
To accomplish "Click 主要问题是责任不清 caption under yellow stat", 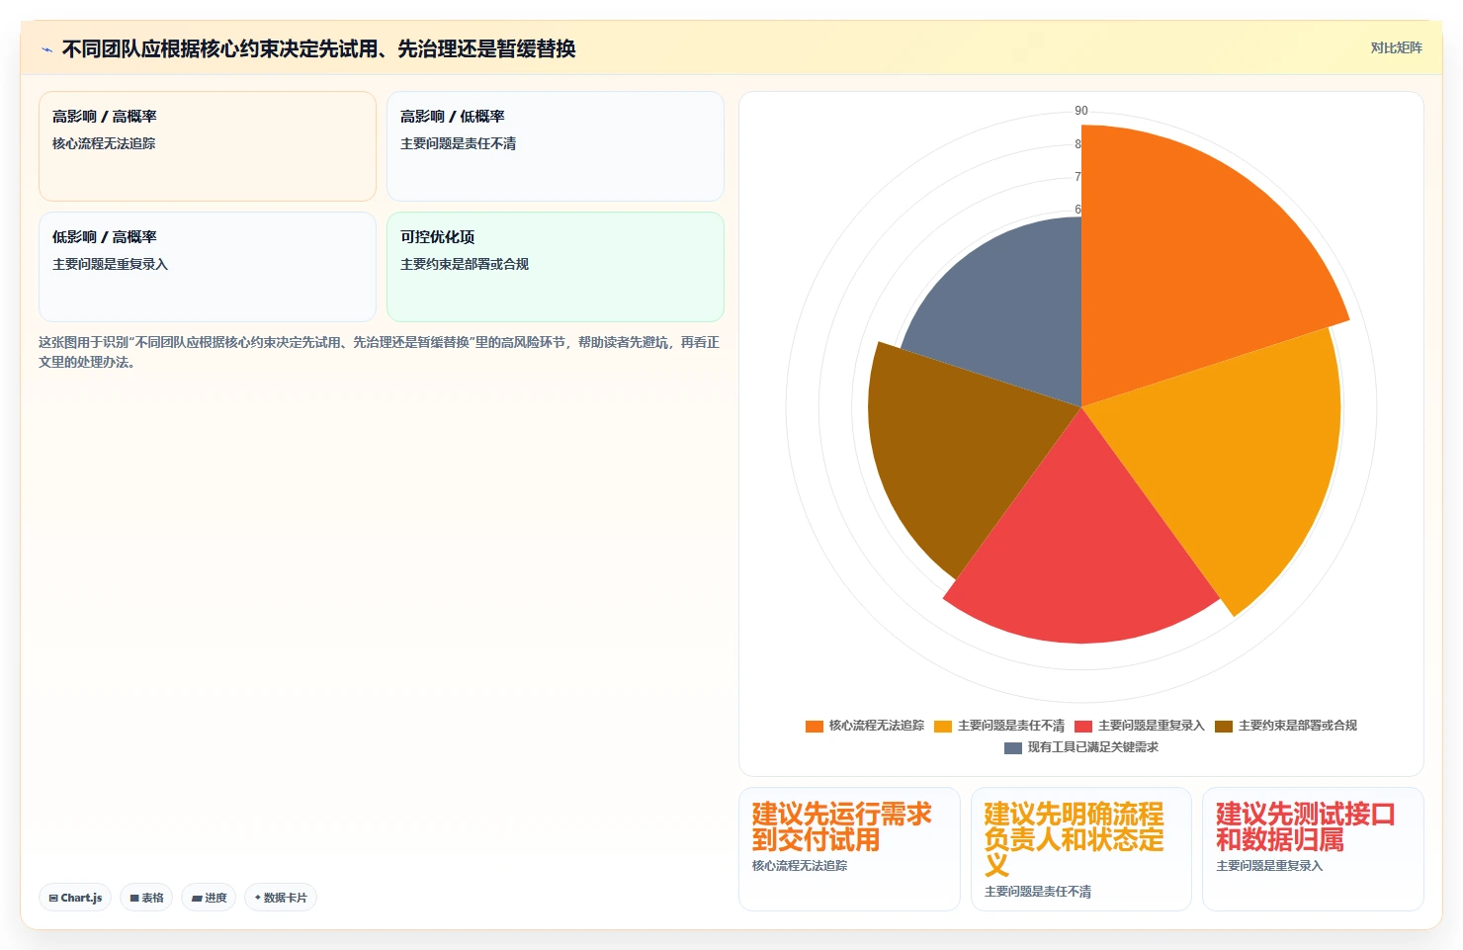I will (1038, 892).
